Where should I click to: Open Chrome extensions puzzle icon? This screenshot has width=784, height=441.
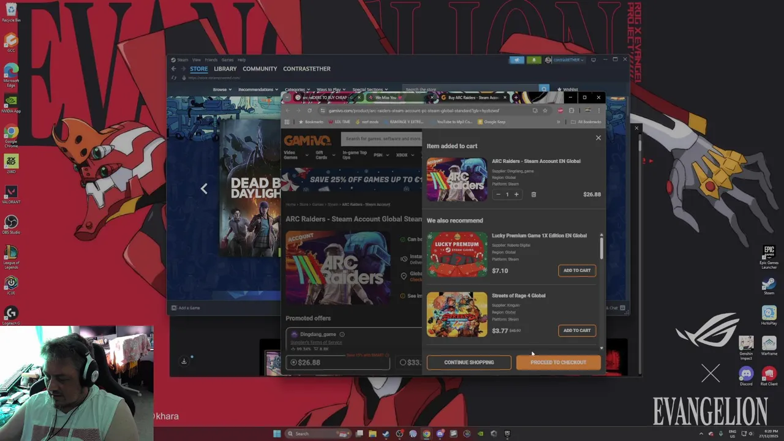[x=571, y=111]
